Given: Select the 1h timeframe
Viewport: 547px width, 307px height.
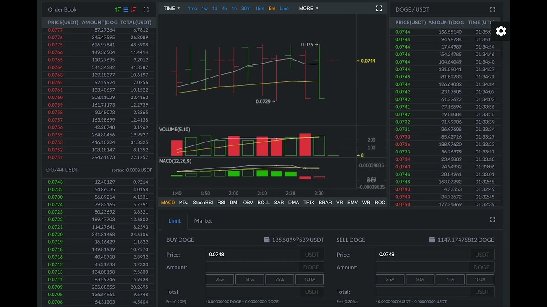Looking at the screenshot, I should [234, 9].
